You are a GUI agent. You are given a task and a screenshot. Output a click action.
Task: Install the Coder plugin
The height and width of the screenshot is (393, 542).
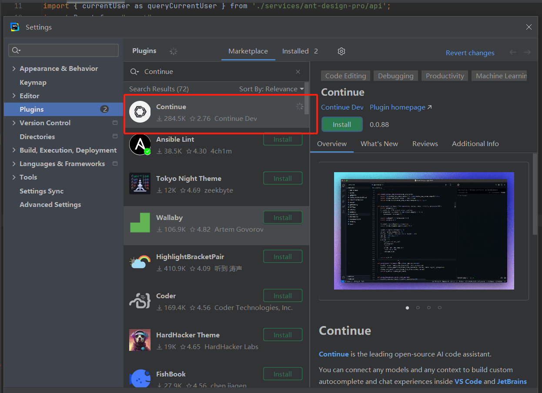[283, 296]
